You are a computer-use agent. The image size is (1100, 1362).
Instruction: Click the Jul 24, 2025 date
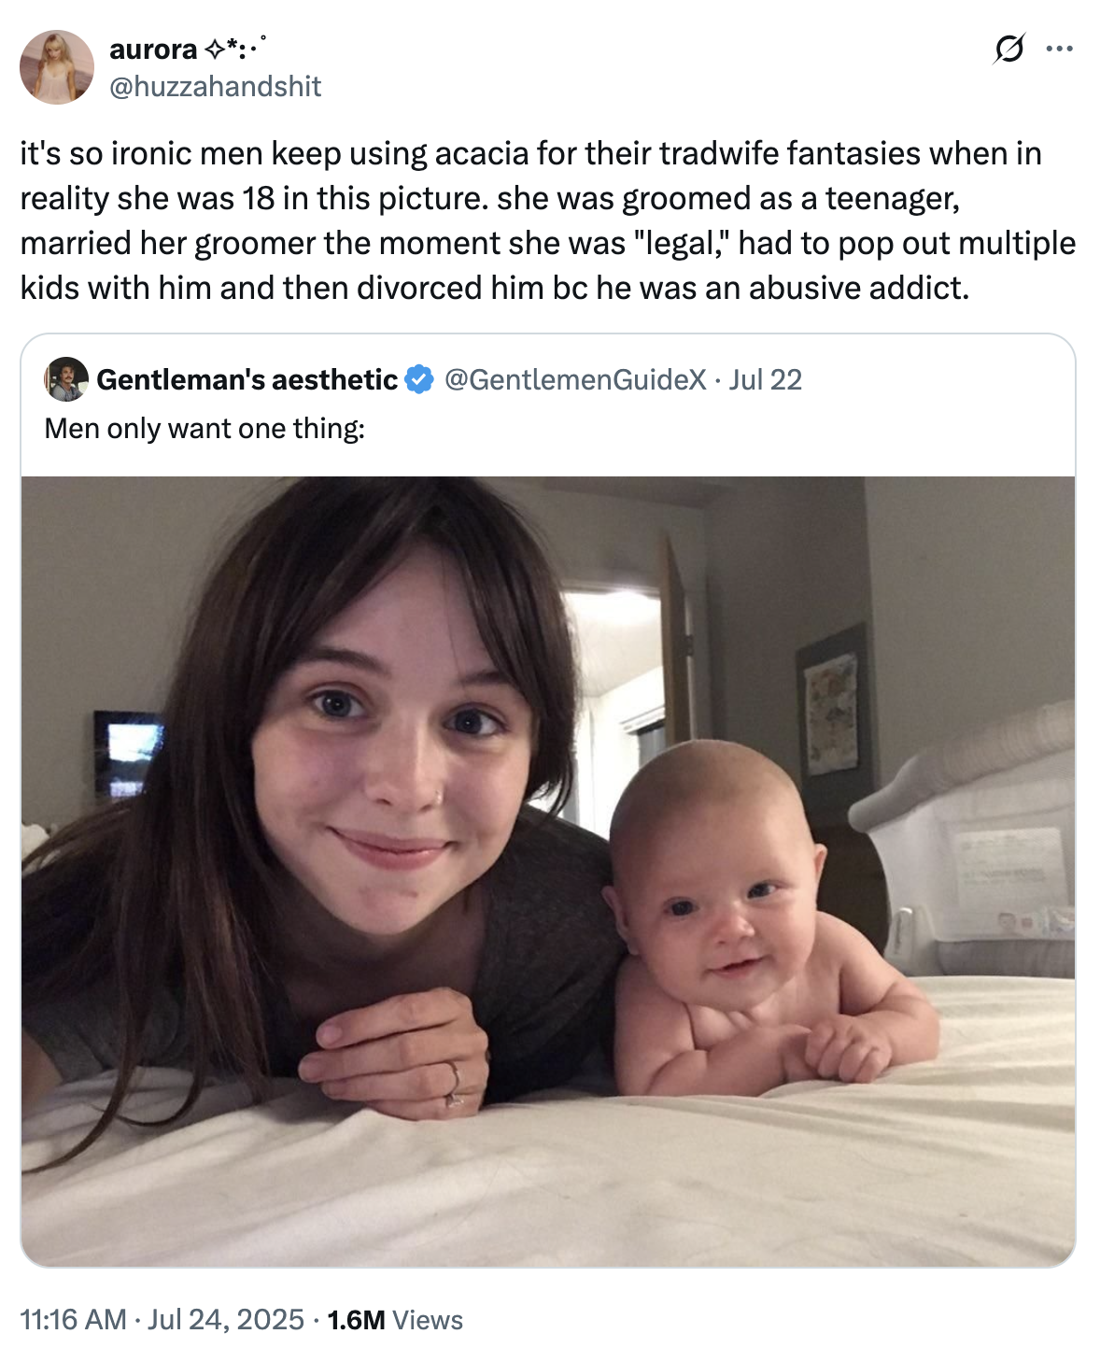pos(226,1319)
